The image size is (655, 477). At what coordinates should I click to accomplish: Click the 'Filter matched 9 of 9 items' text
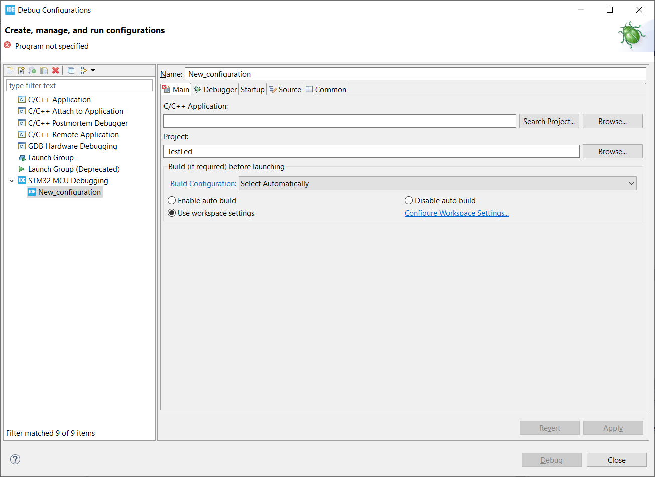click(x=50, y=433)
